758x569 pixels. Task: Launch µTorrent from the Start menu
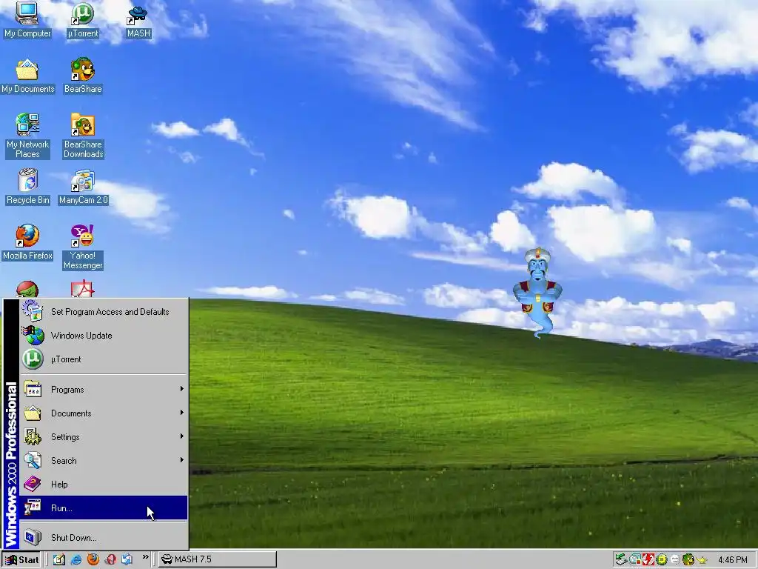pos(104,359)
